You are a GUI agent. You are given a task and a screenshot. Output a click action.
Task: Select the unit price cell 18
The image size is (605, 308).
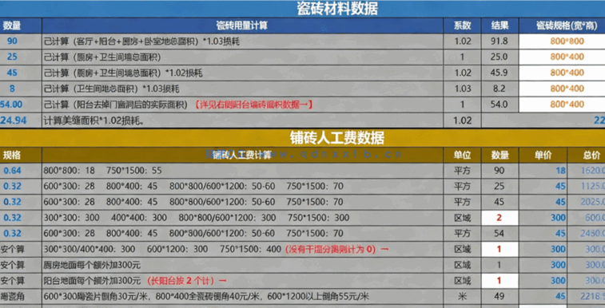click(543, 171)
